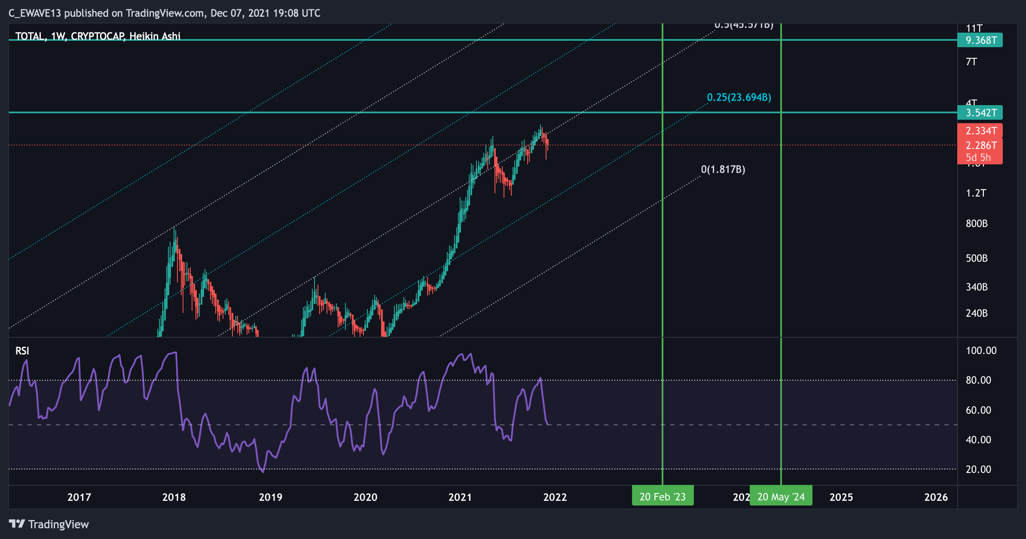Image resolution: width=1026 pixels, height=539 pixels.
Task: Click the TradingView logo icon
Action: (x=17, y=524)
